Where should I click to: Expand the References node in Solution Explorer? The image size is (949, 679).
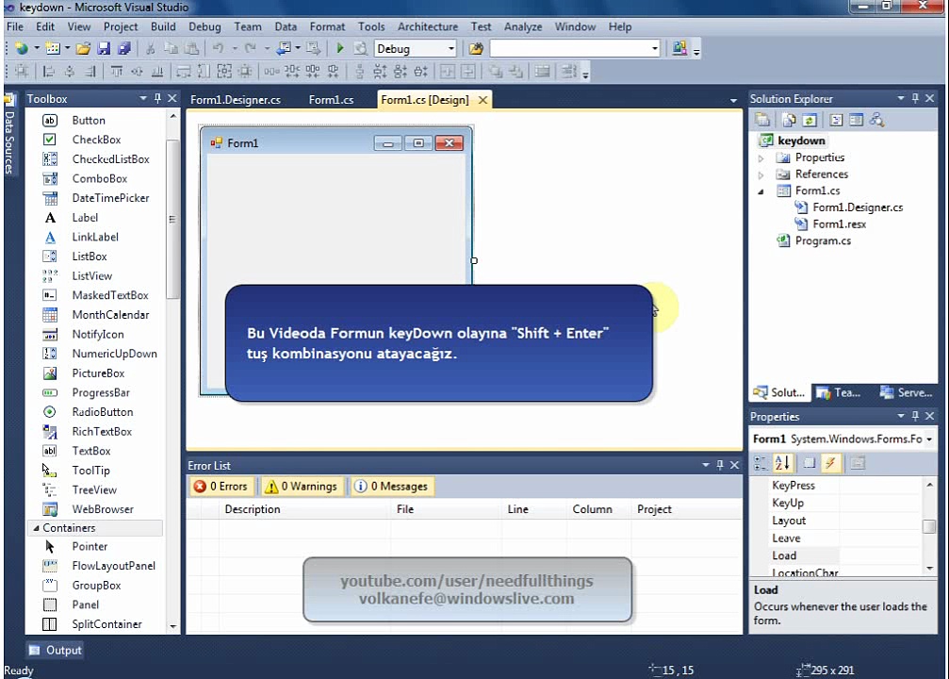coord(761,175)
